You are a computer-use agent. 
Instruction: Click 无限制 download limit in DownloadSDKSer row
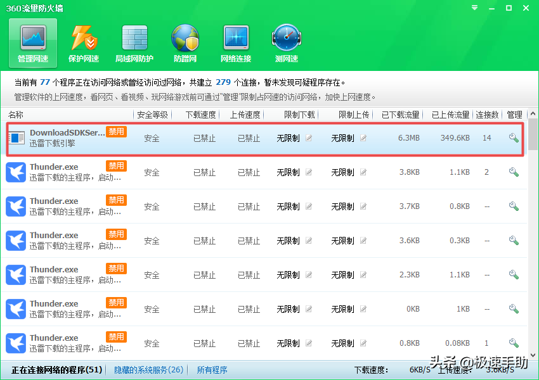click(x=288, y=138)
